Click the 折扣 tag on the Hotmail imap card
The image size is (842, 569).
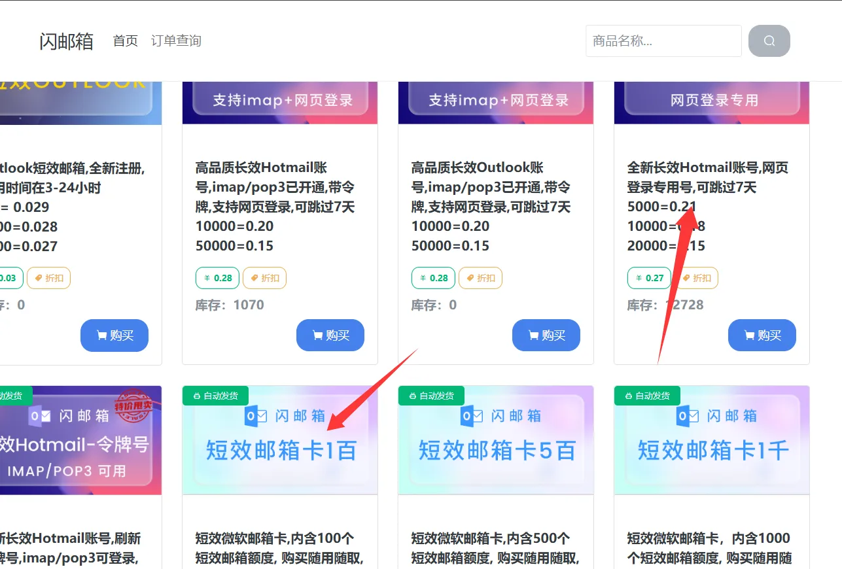264,278
